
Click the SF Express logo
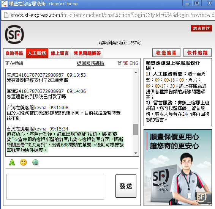click(14, 35)
